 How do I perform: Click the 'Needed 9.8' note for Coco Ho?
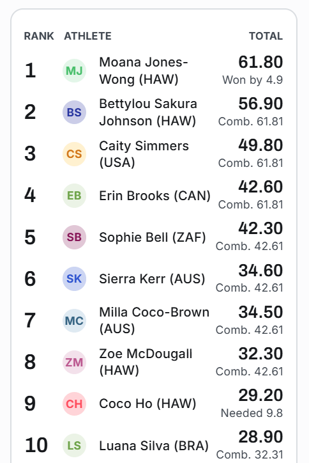click(252, 413)
